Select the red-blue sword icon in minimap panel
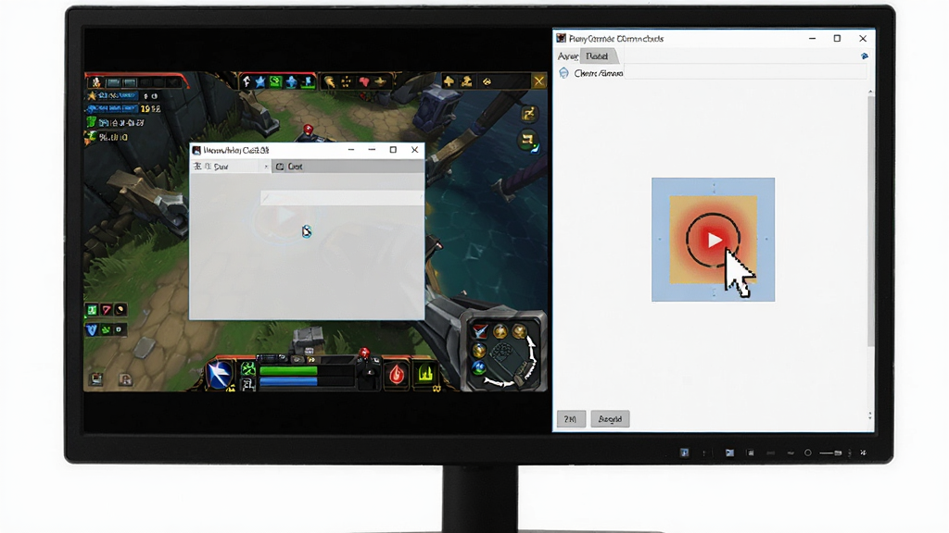This screenshot has width=949, height=533. point(480,331)
